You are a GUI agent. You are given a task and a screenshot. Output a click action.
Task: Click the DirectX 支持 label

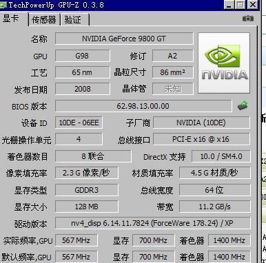[165, 157]
